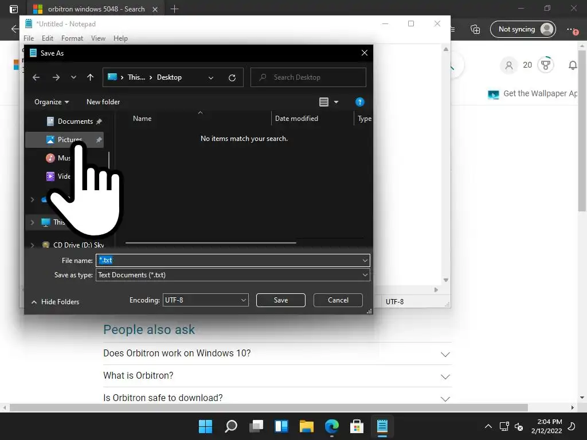Select Pictures in navigation pane
Viewport: 587px width, 440px height.
pos(64,140)
